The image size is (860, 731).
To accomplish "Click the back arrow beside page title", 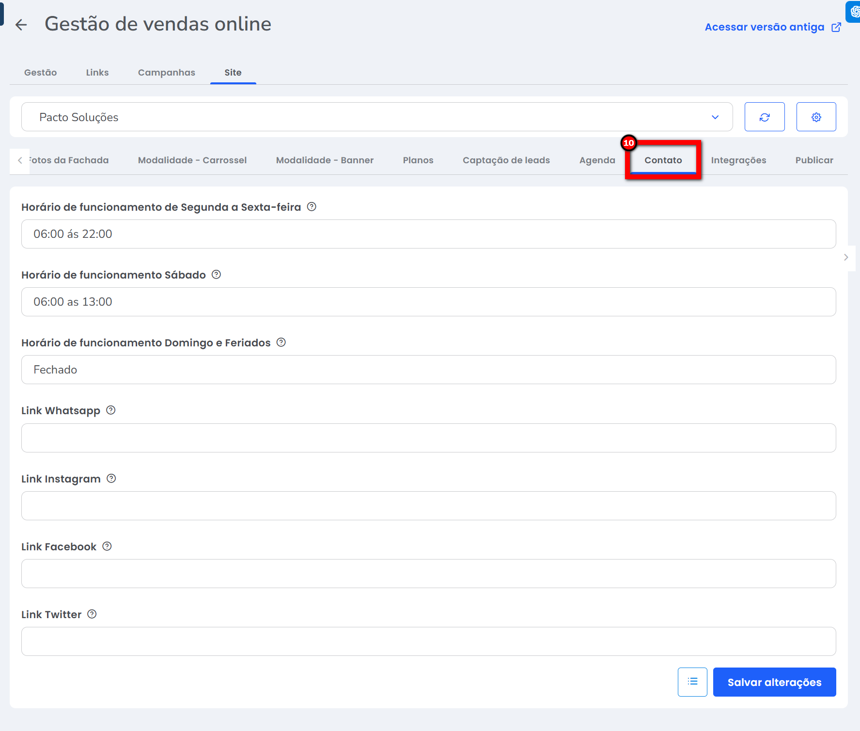I will [21, 25].
